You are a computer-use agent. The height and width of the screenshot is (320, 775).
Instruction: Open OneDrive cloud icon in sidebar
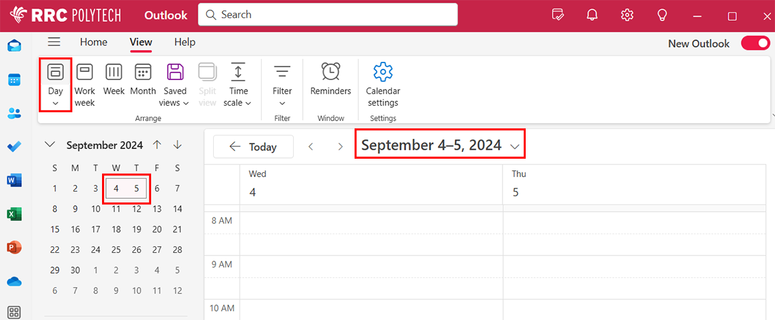pyautogui.click(x=14, y=281)
